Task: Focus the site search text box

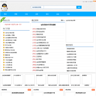Action: [x=60, y=7]
